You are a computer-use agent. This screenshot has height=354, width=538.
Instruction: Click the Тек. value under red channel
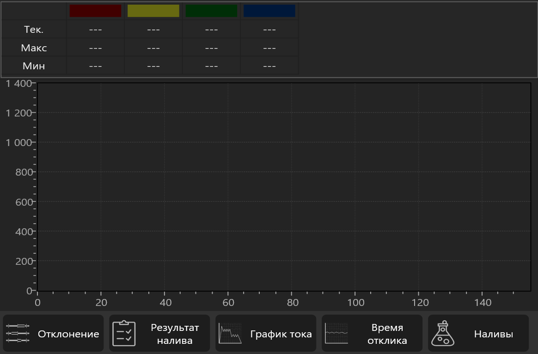pyautogui.click(x=95, y=30)
